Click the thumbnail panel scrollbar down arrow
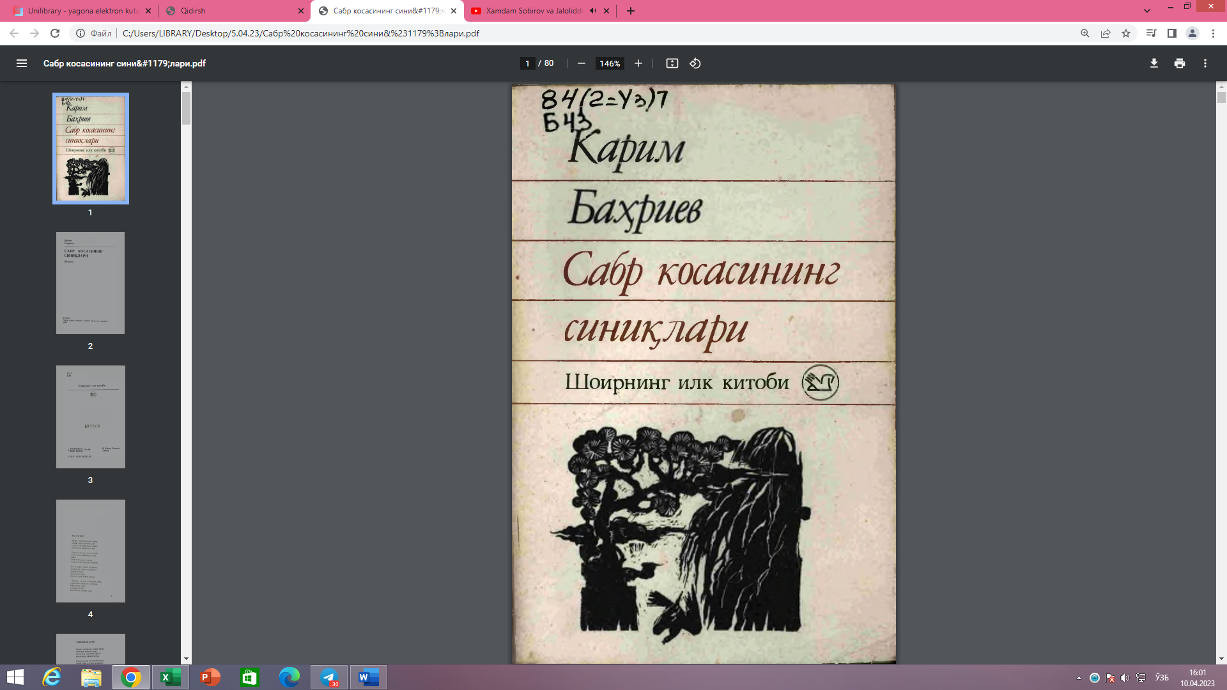 coord(186,659)
